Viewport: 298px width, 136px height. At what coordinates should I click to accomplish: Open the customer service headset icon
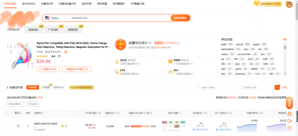coord(289,114)
